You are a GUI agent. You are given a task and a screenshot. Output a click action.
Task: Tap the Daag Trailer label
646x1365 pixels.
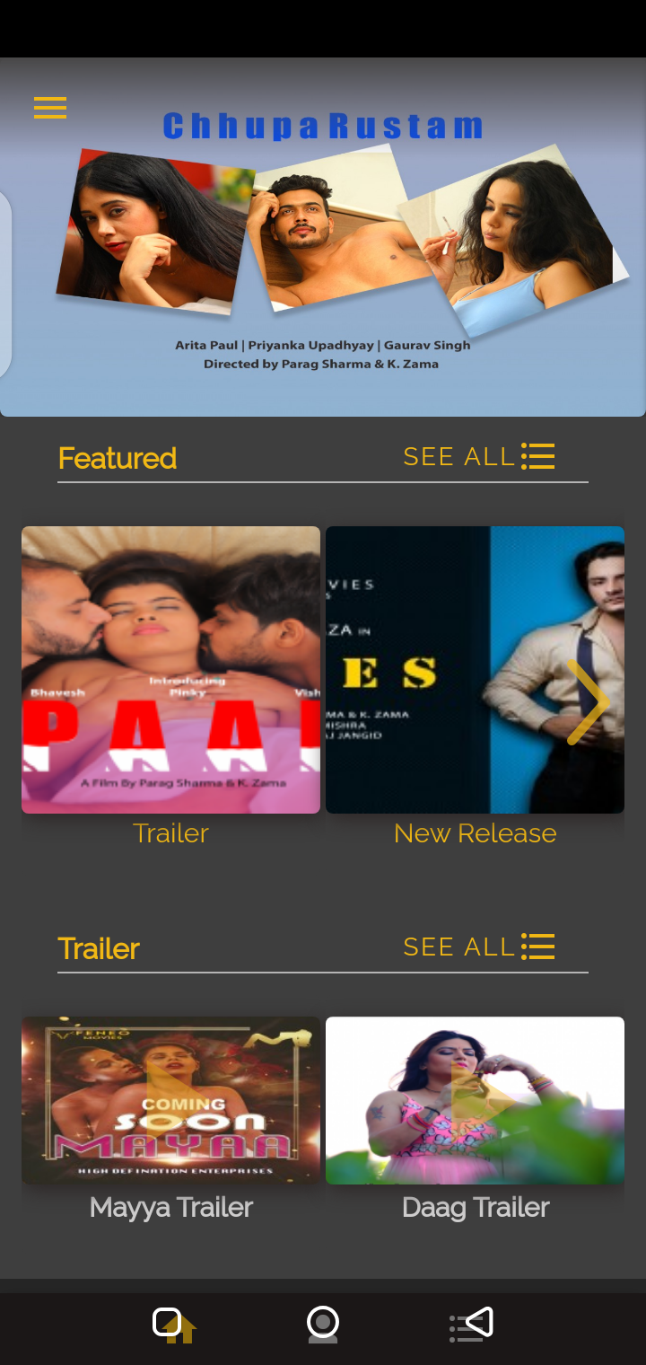click(x=476, y=1207)
